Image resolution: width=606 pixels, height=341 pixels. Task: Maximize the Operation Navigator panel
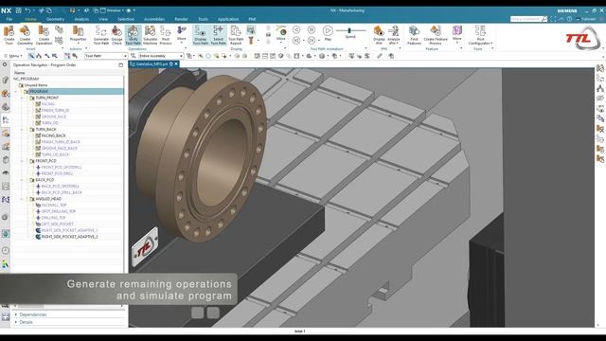click(x=120, y=65)
